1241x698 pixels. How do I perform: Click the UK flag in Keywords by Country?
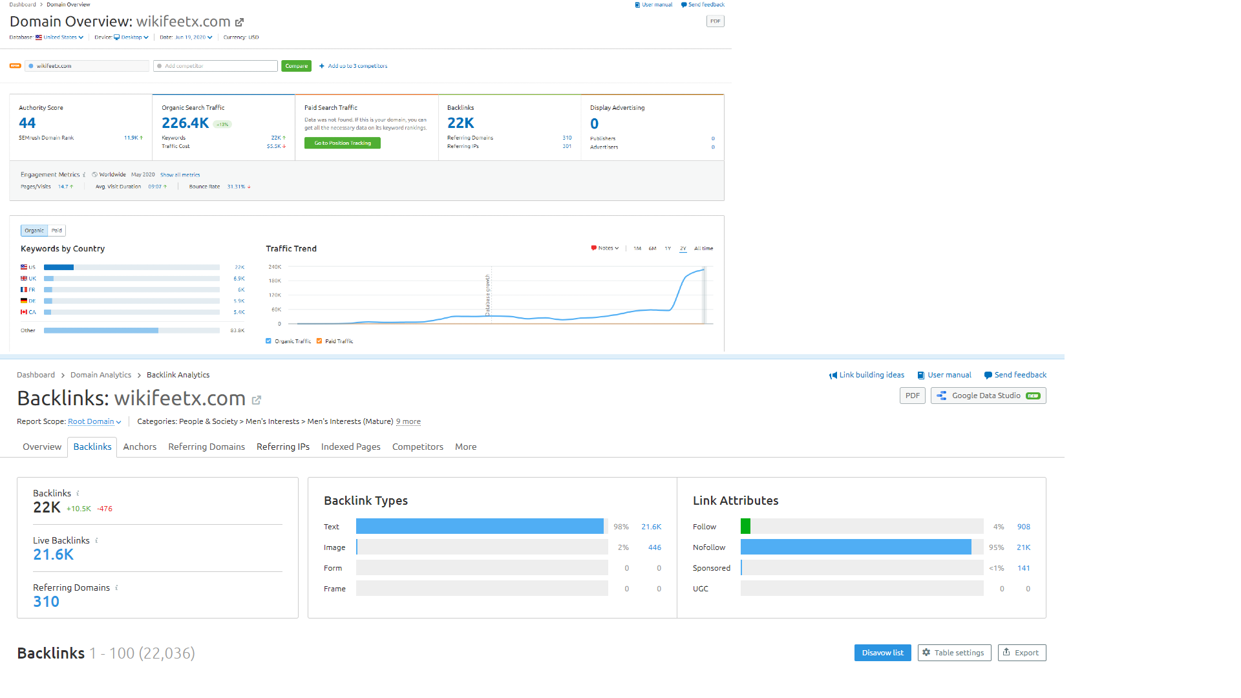24,279
